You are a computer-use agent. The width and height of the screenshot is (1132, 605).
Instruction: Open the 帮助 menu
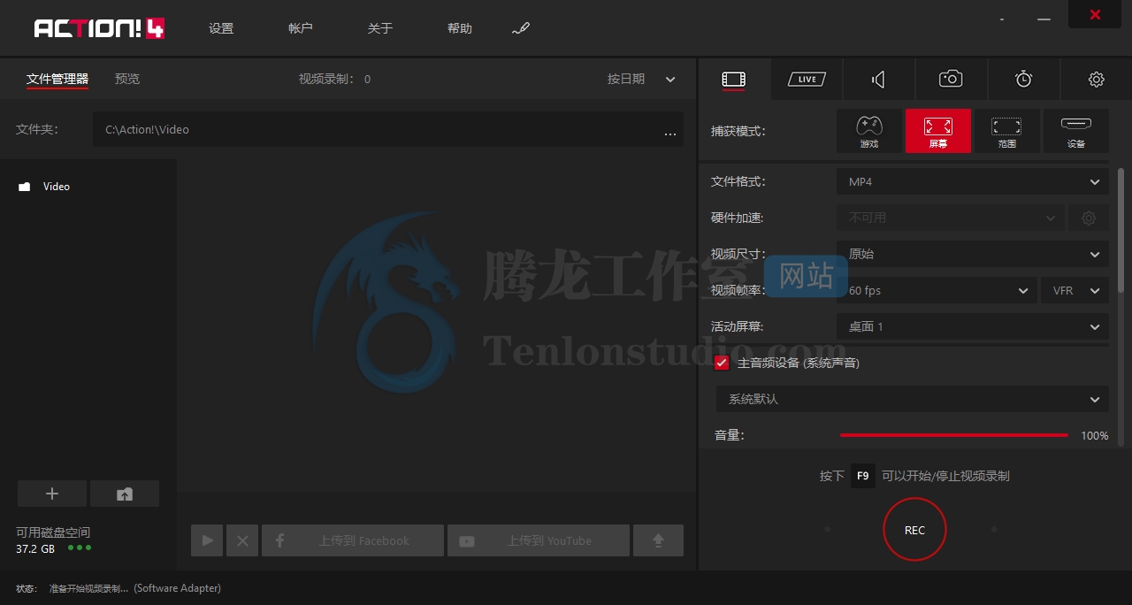coord(460,28)
